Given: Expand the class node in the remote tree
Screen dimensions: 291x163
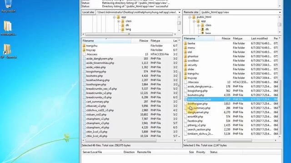Looking at the screenshot, I should pyautogui.click(x=198, y=25).
